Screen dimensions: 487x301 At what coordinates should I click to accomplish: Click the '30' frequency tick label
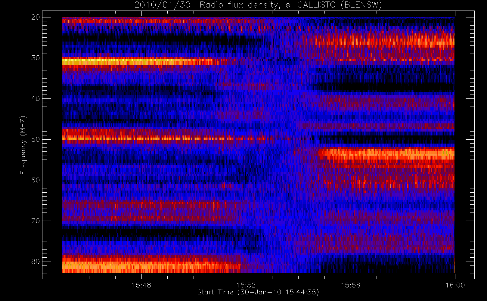click(36, 58)
